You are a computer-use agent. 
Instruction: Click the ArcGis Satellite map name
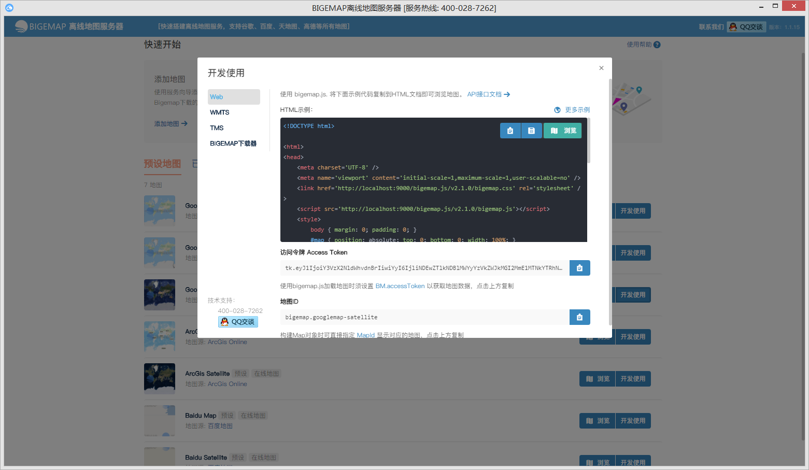(207, 374)
